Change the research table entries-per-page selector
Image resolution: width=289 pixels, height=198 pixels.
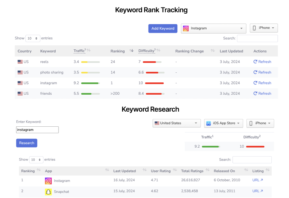(x=36, y=159)
